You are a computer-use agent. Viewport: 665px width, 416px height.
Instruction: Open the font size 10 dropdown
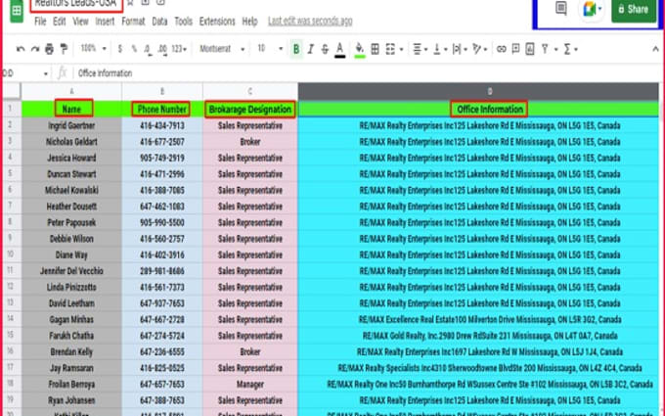tap(270, 49)
